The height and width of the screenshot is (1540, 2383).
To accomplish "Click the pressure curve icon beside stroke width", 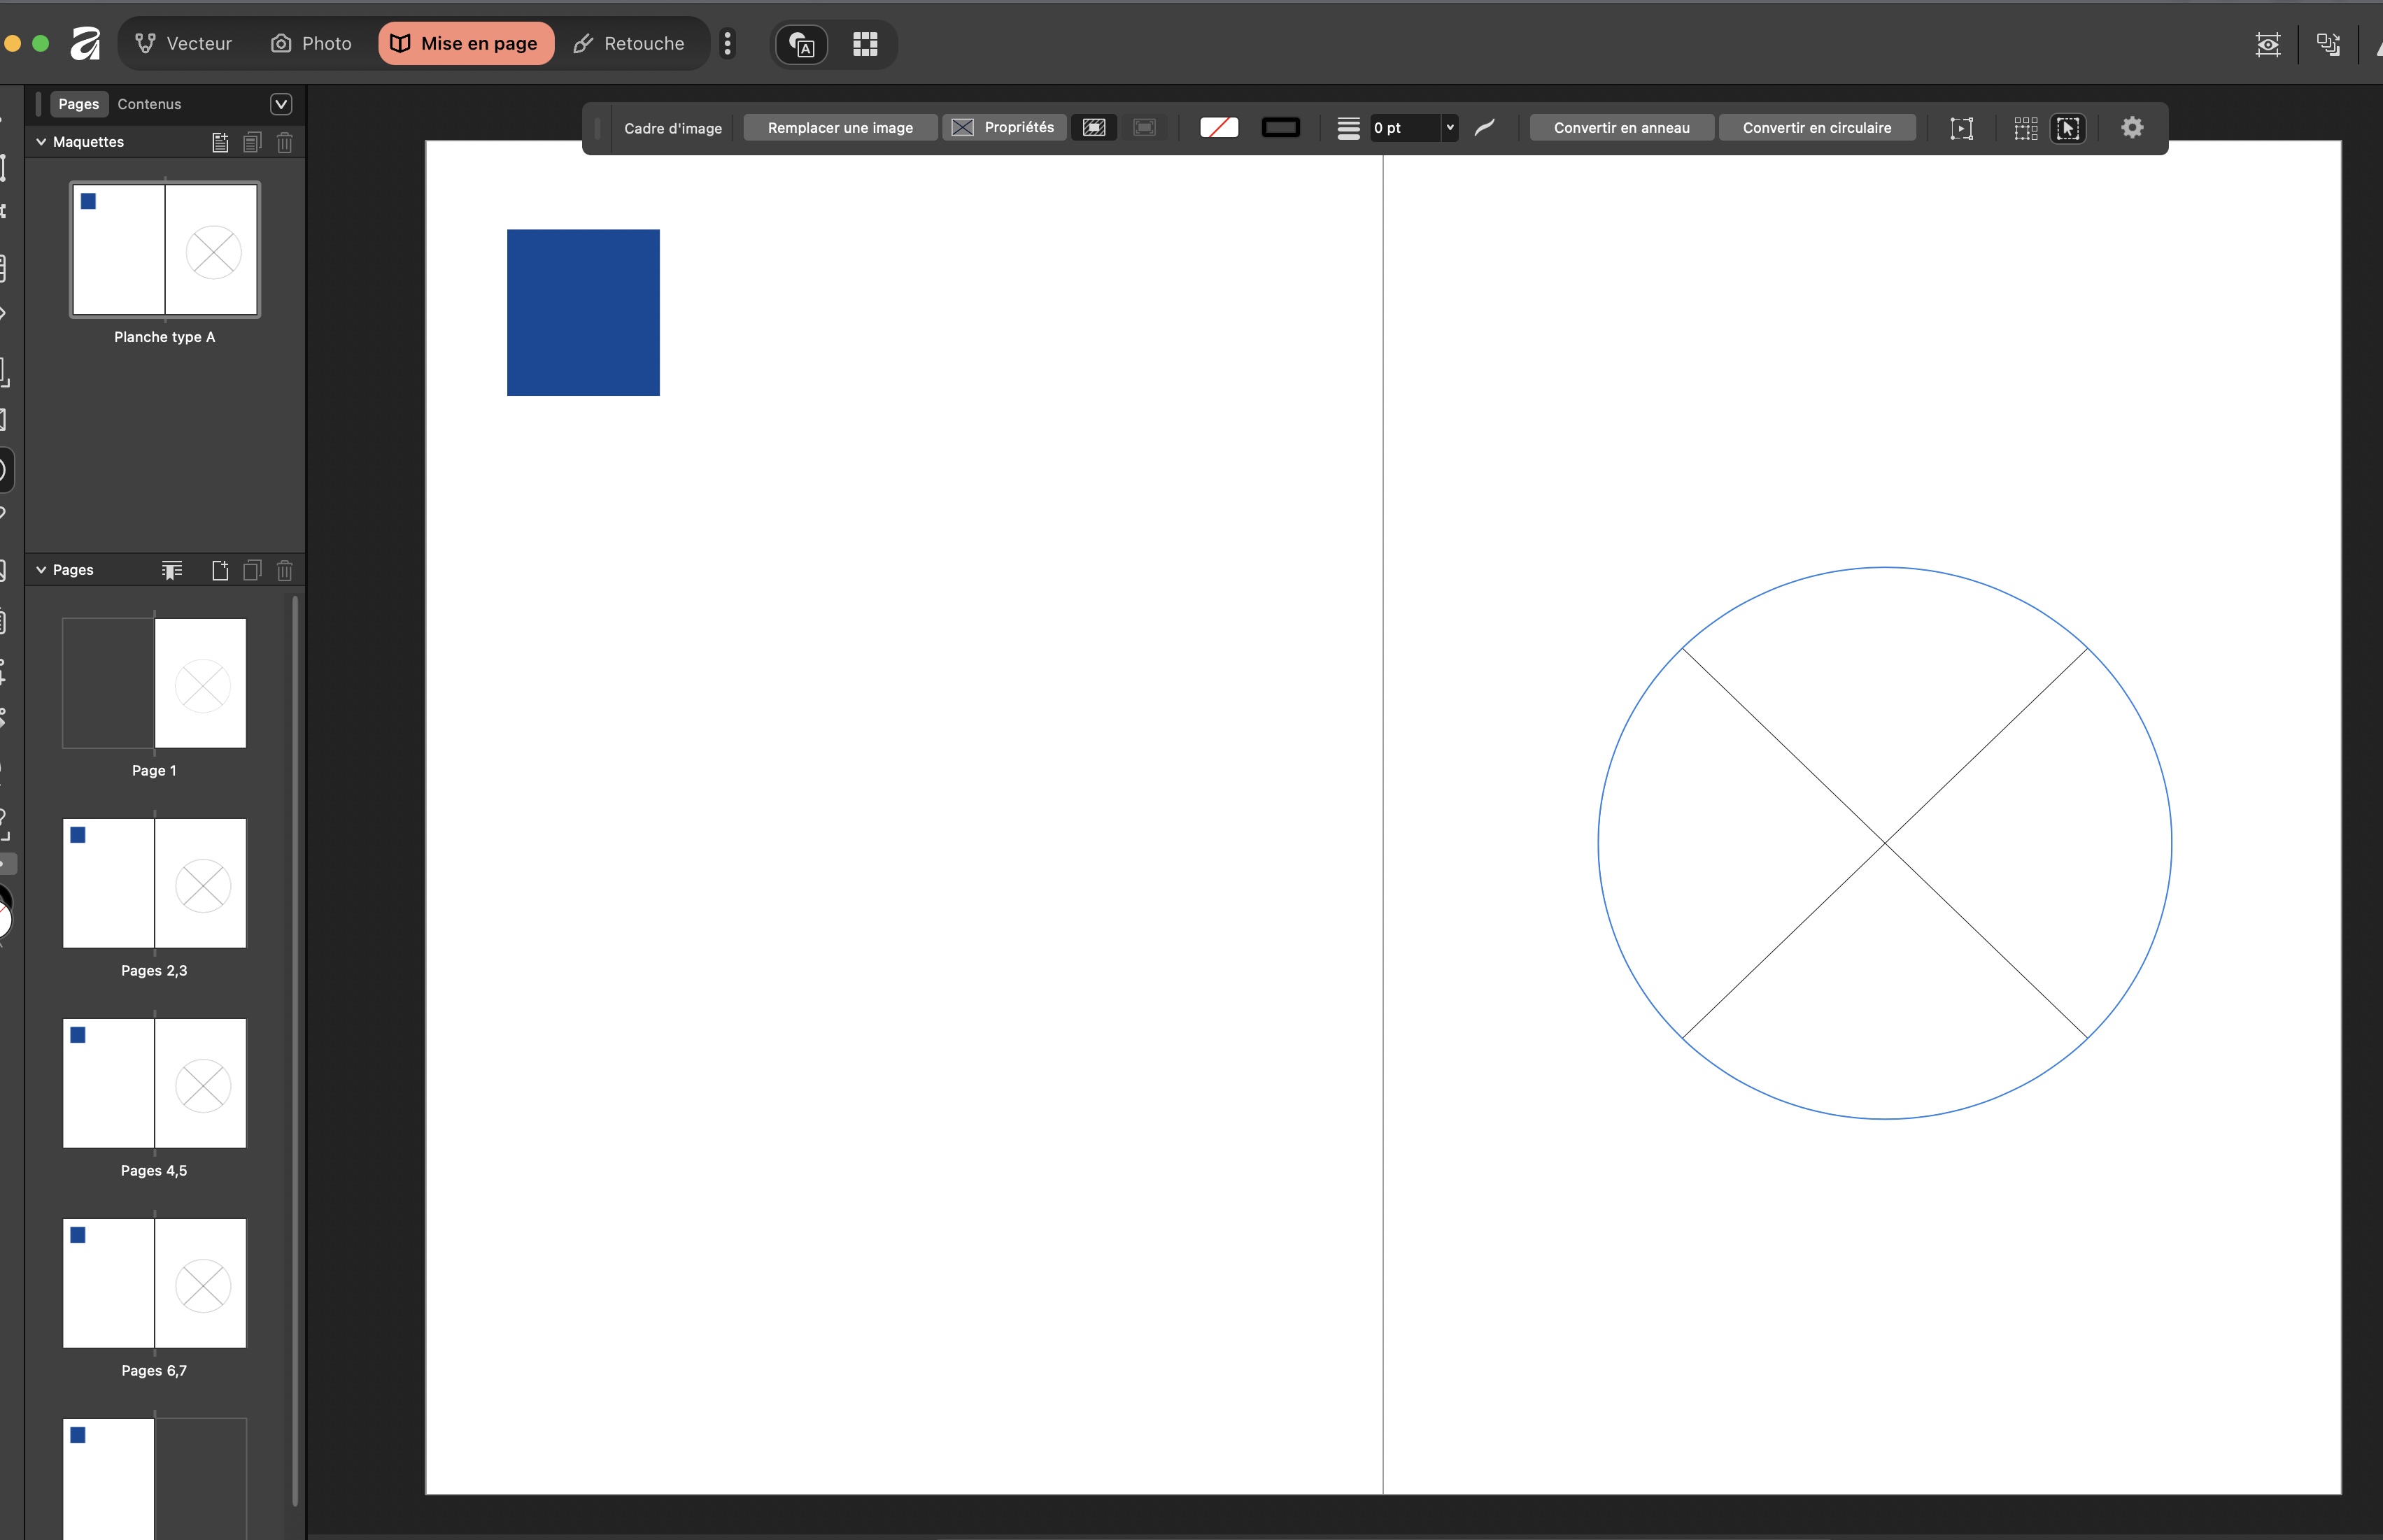I will point(1485,127).
